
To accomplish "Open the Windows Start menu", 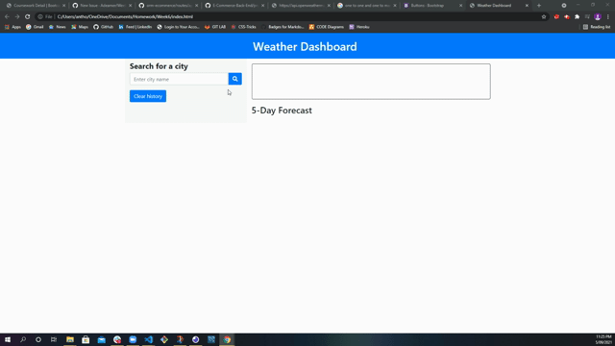I will [8, 339].
